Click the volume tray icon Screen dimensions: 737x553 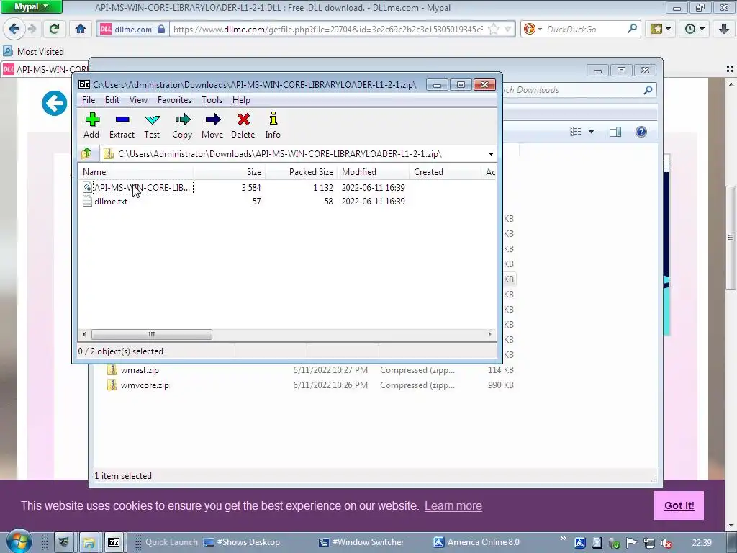pos(666,543)
